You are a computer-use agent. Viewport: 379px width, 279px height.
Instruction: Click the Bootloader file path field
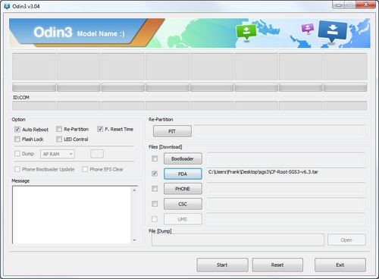pos(286,158)
